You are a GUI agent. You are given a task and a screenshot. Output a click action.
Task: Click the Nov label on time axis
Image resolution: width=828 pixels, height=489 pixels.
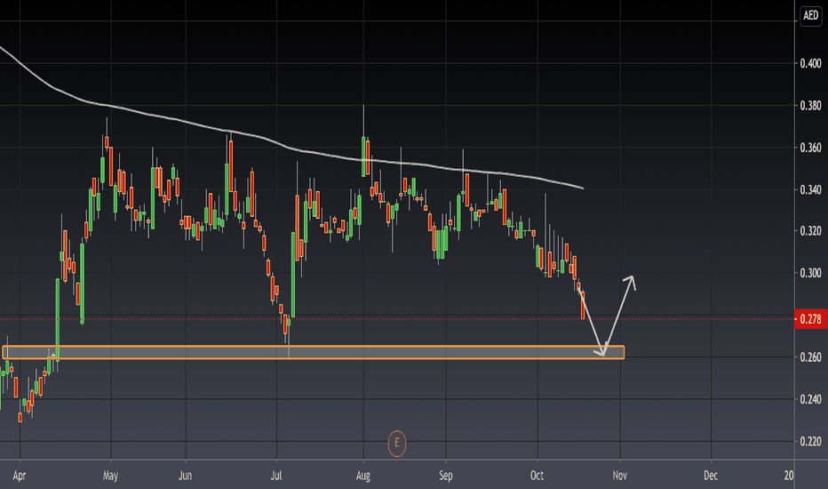tap(619, 476)
